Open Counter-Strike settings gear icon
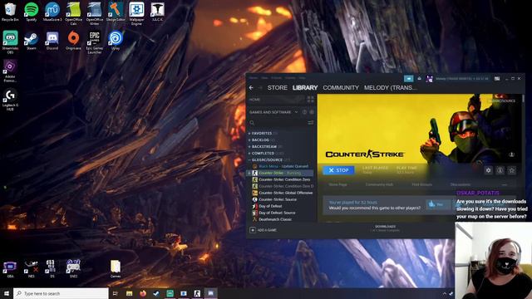Viewport: 532px width, 299px height. click(x=488, y=170)
